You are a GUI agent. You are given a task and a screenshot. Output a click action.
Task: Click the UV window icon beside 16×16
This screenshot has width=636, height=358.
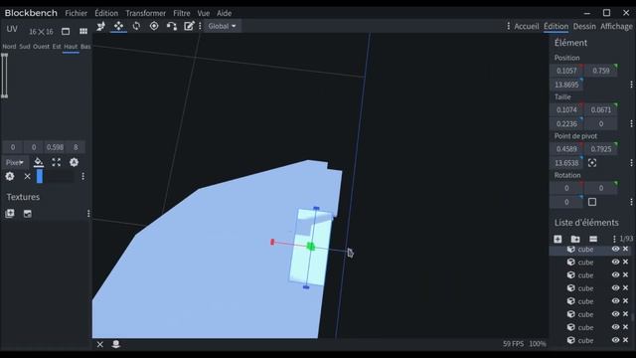coord(66,31)
